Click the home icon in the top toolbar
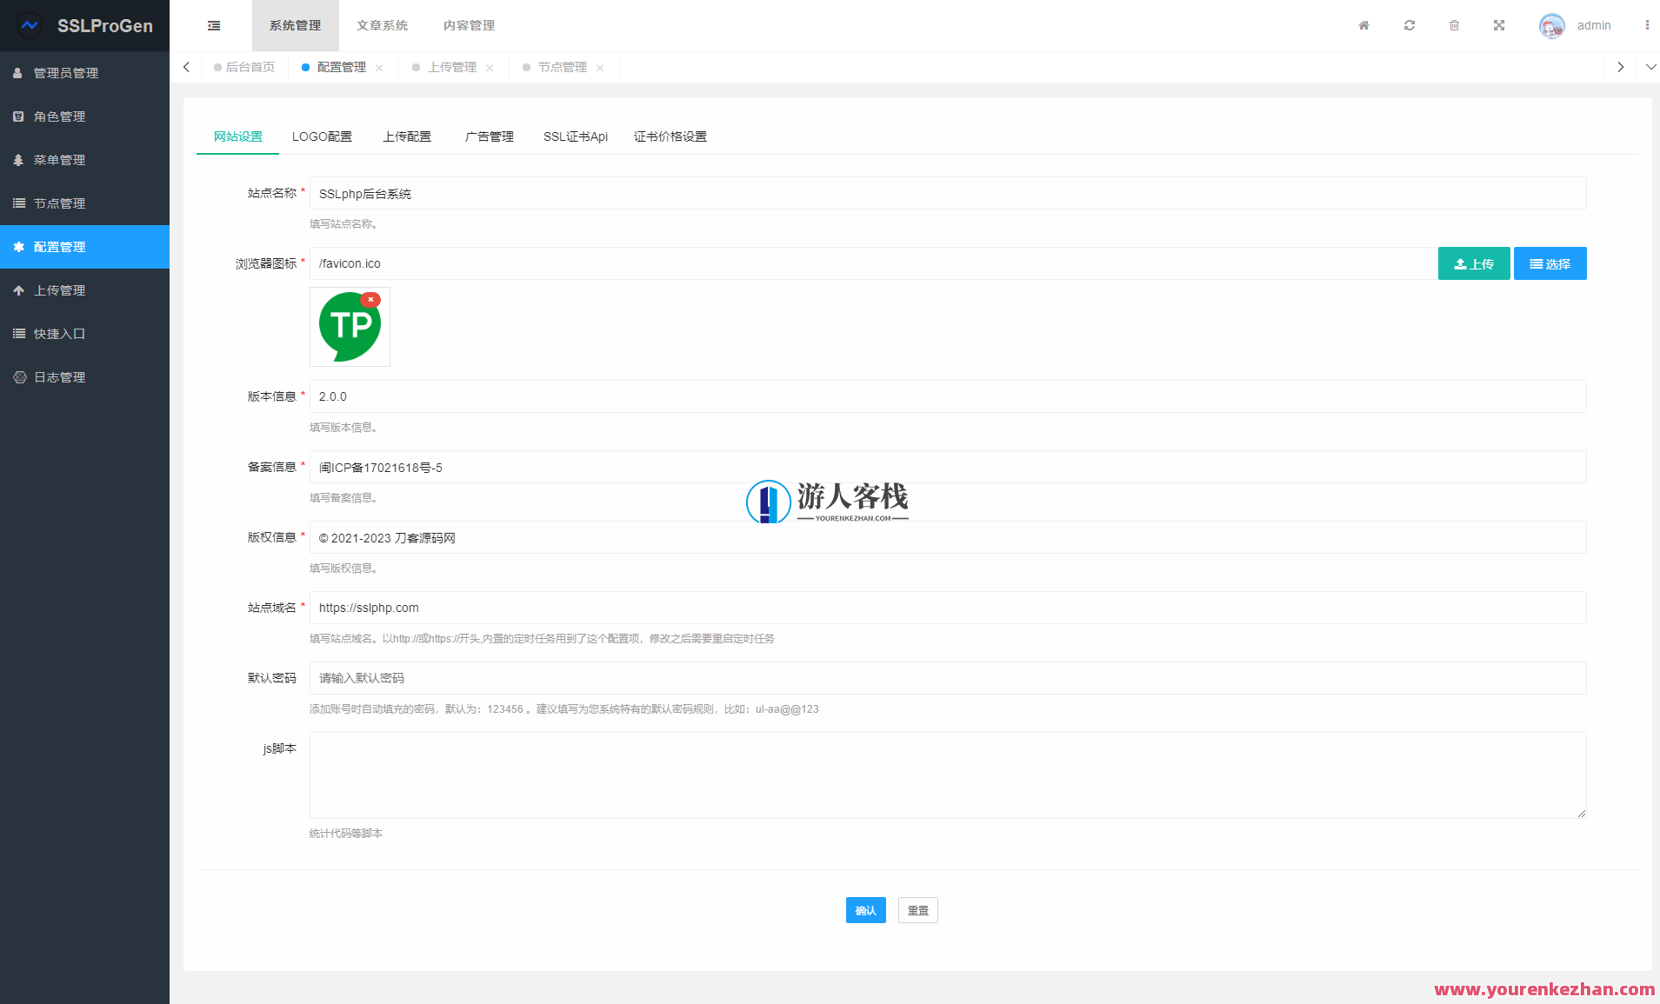Viewport: 1660px width, 1004px height. (x=1363, y=25)
